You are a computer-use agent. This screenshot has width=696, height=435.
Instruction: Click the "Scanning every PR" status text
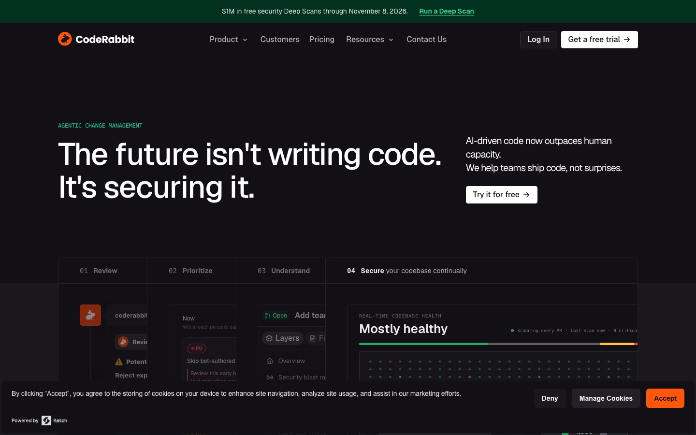pos(539,331)
